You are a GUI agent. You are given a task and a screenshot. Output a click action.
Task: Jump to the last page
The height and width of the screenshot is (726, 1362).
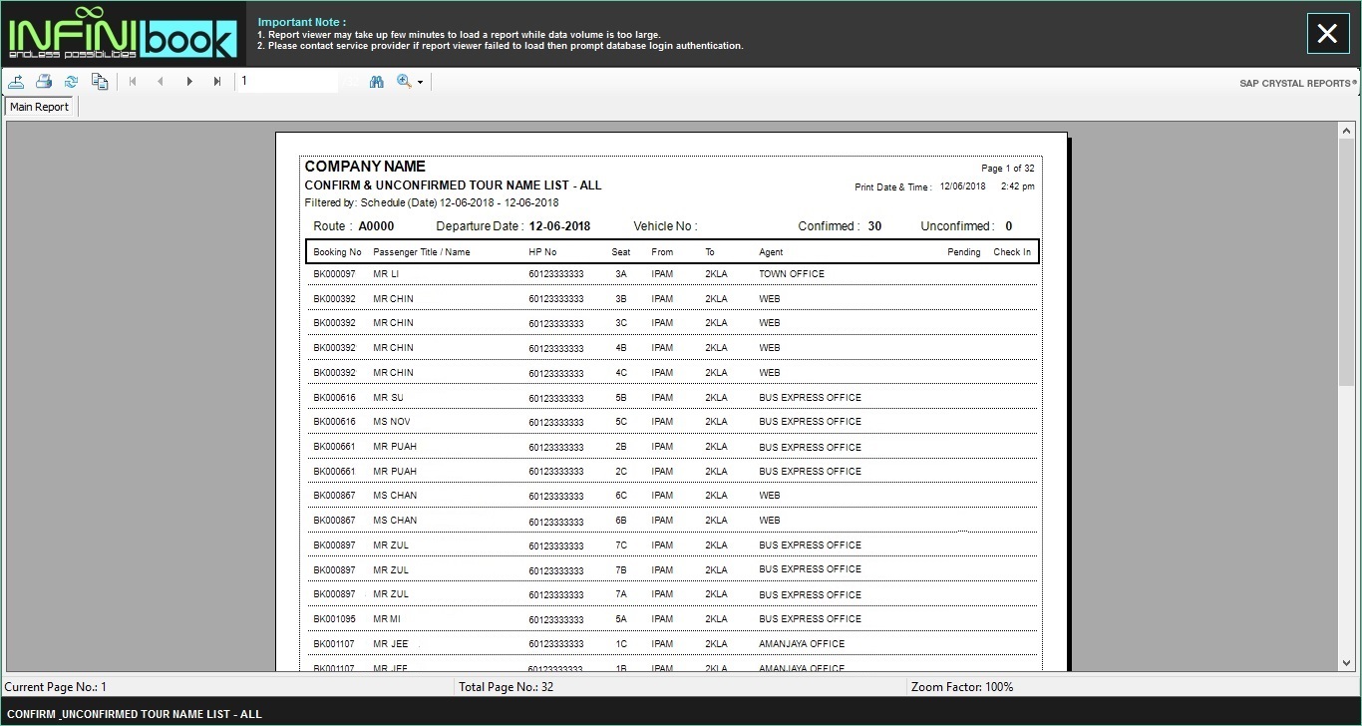(x=217, y=82)
